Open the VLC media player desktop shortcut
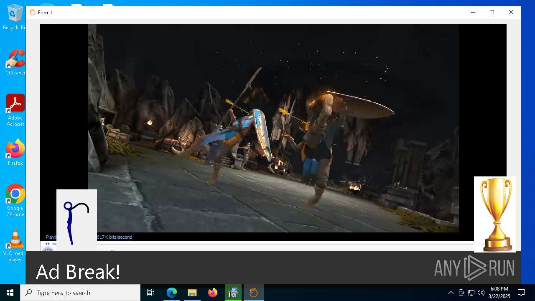535x301 pixels. click(15, 246)
